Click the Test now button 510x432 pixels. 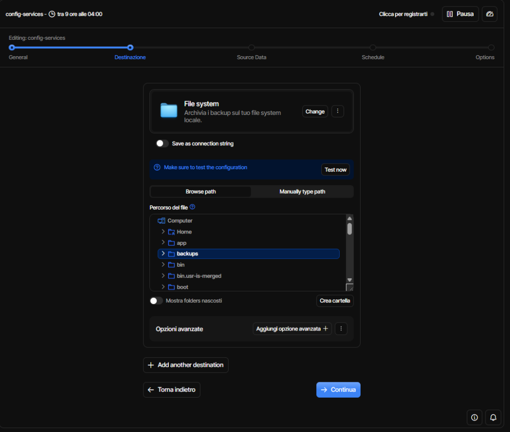click(335, 170)
